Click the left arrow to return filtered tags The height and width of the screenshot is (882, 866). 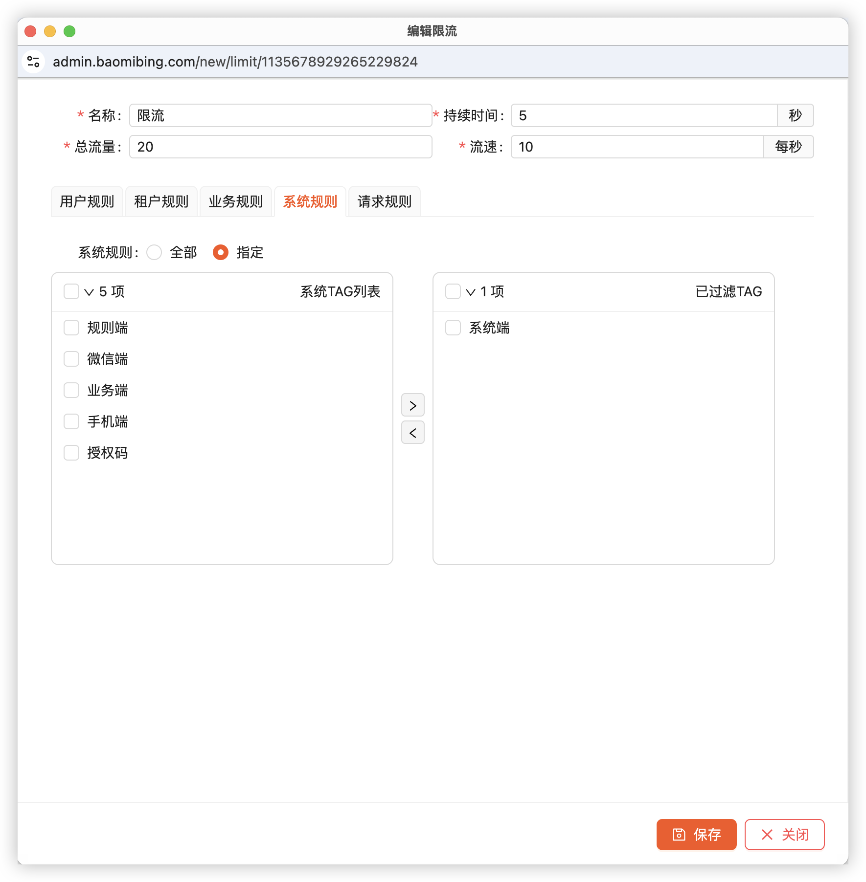[x=412, y=432]
